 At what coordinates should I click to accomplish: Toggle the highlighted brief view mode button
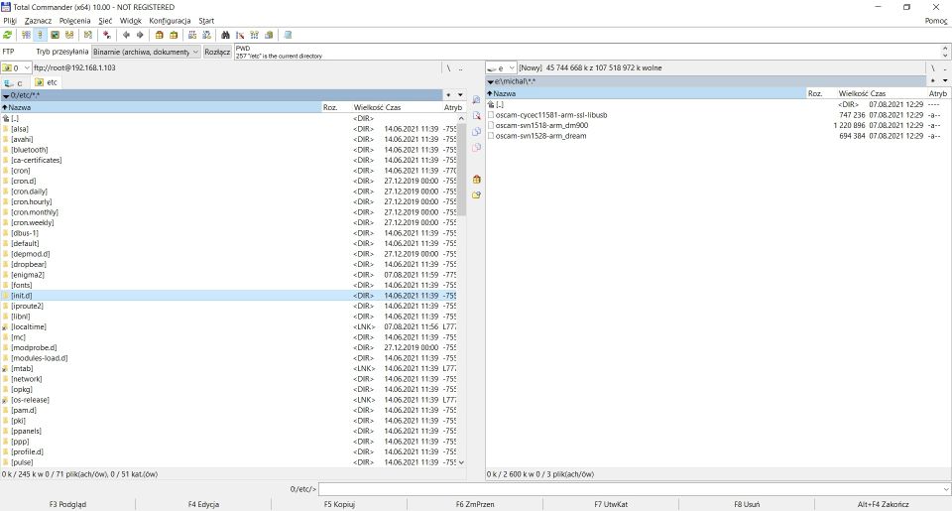pyautogui.click(x=41, y=35)
